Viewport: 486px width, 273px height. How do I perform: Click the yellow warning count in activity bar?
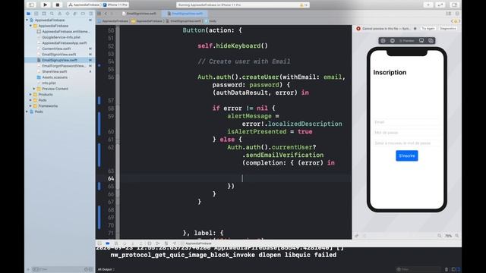click(304, 5)
